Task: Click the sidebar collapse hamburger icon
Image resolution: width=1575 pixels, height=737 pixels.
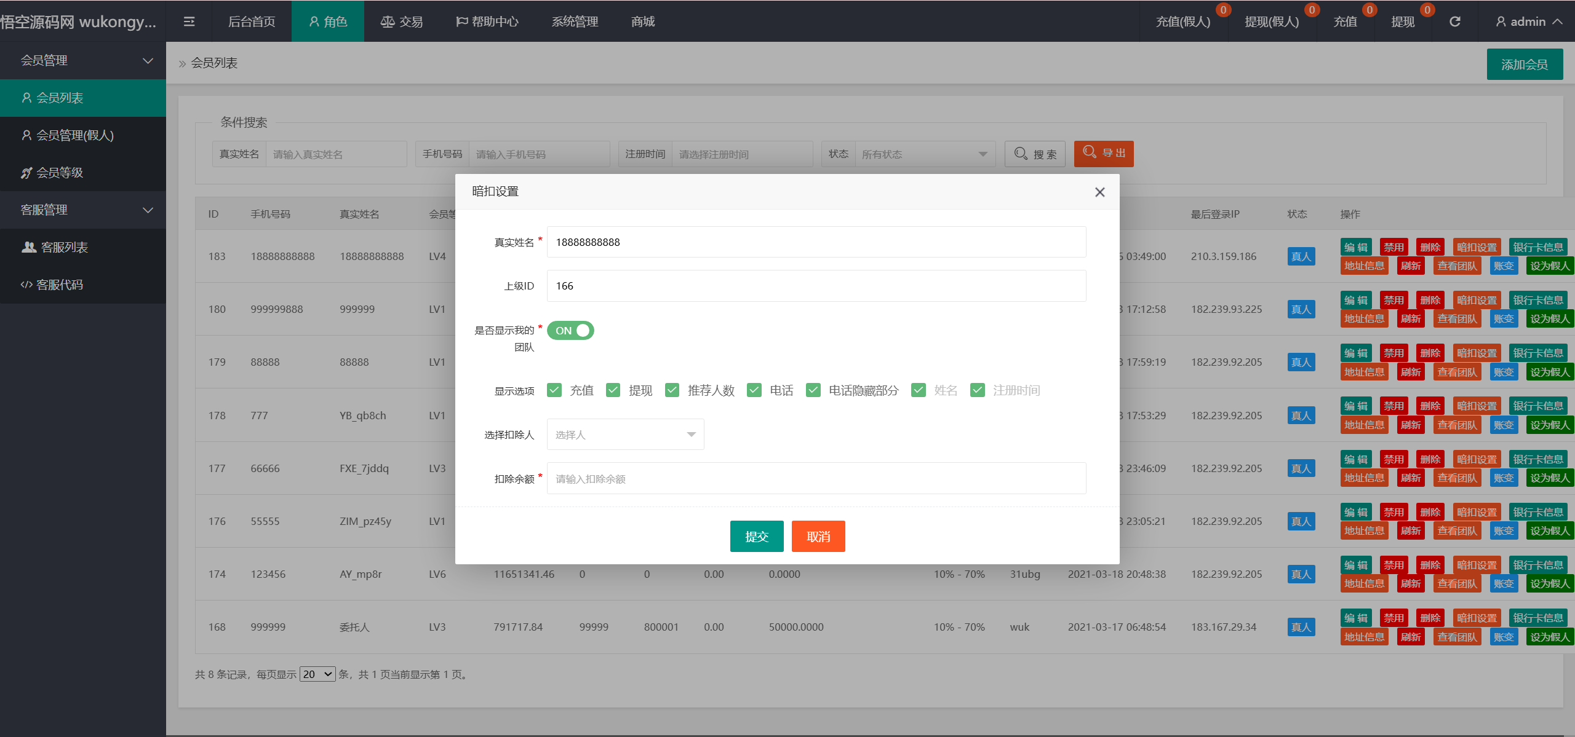Action: 189,22
